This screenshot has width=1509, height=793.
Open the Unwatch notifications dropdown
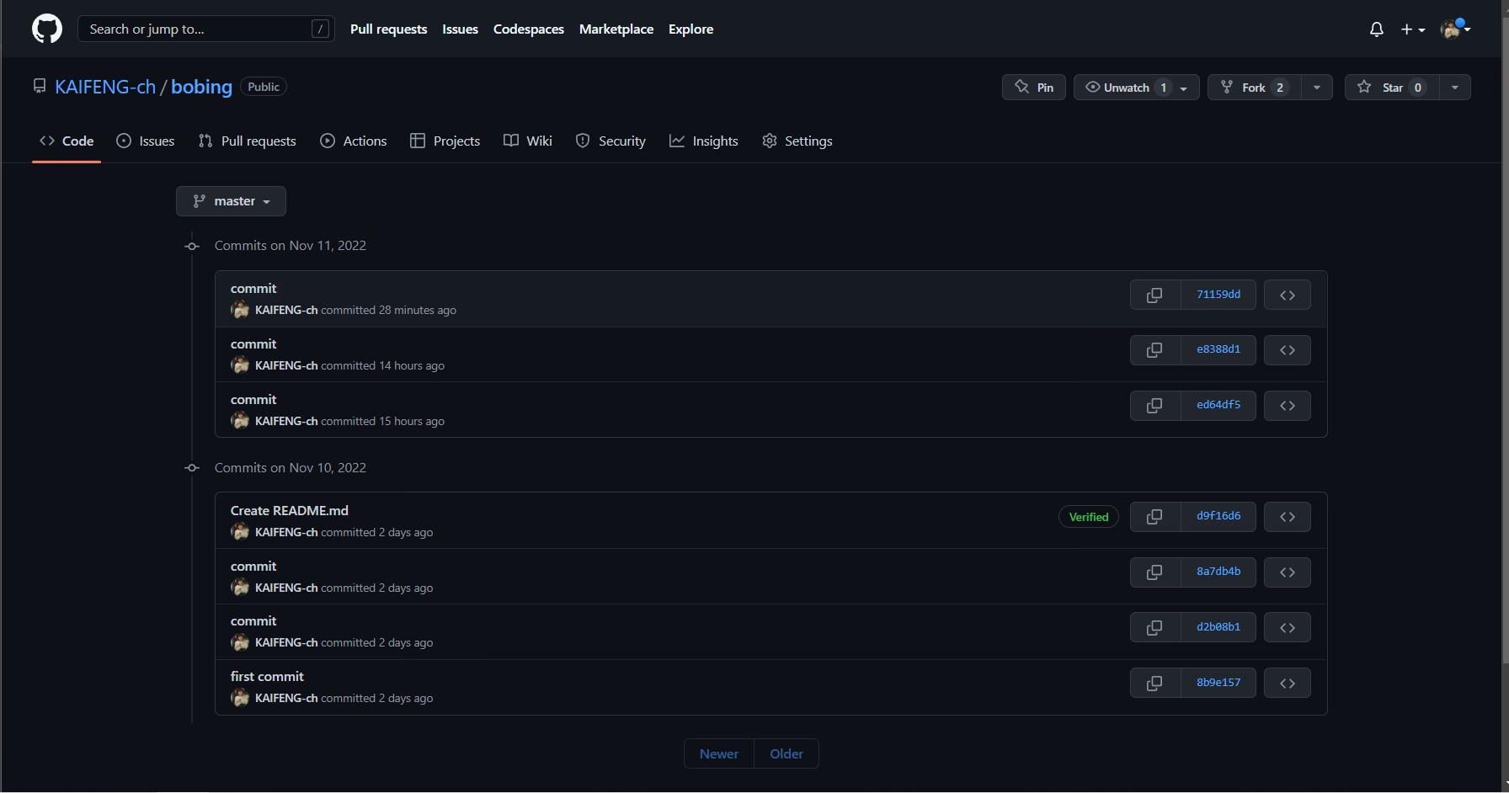pos(1136,88)
